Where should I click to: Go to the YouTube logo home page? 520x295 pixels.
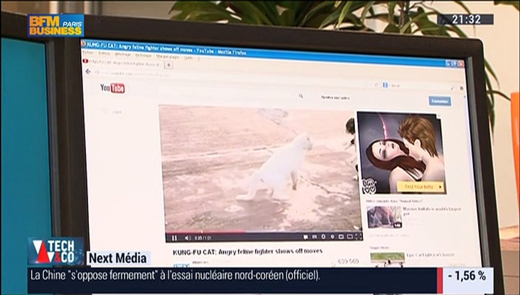coord(112,88)
